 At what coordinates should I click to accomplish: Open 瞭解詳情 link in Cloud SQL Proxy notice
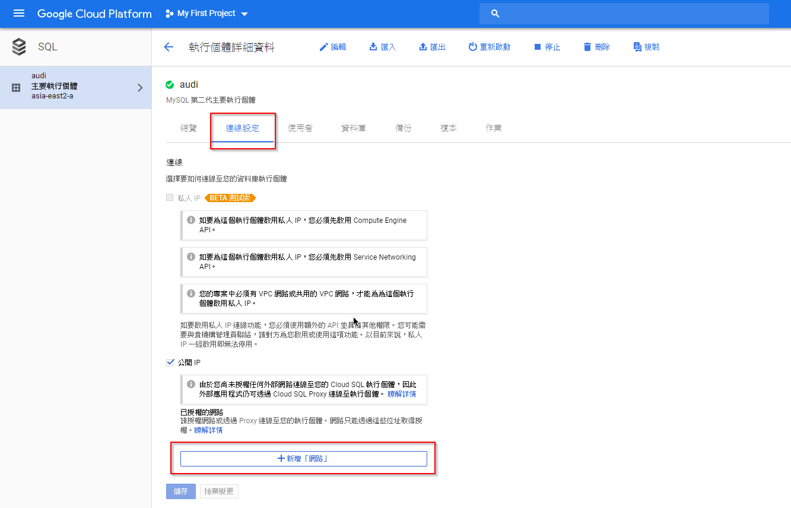402,394
